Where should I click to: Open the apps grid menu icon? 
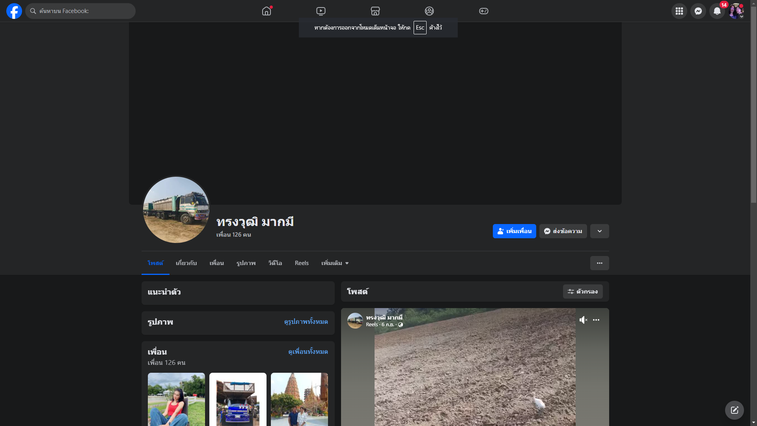tap(679, 11)
